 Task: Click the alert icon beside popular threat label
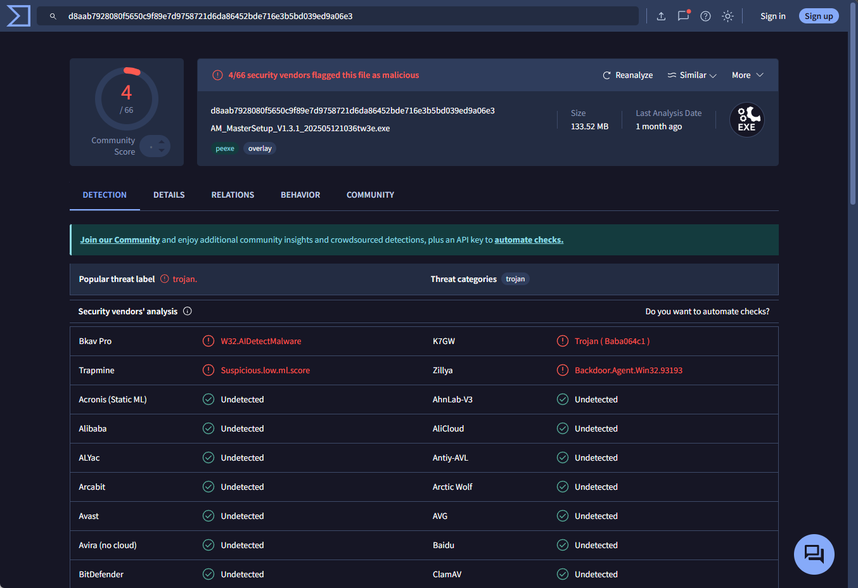[x=165, y=279]
